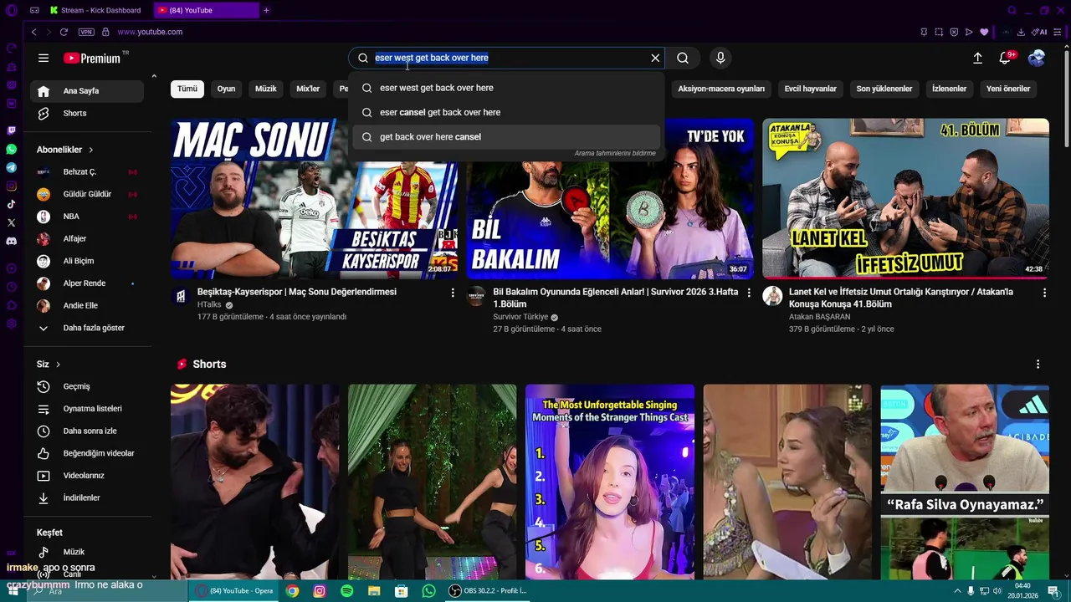Expand 'Daha fazla göster' subscriptions
The image size is (1071, 602).
pos(87,328)
